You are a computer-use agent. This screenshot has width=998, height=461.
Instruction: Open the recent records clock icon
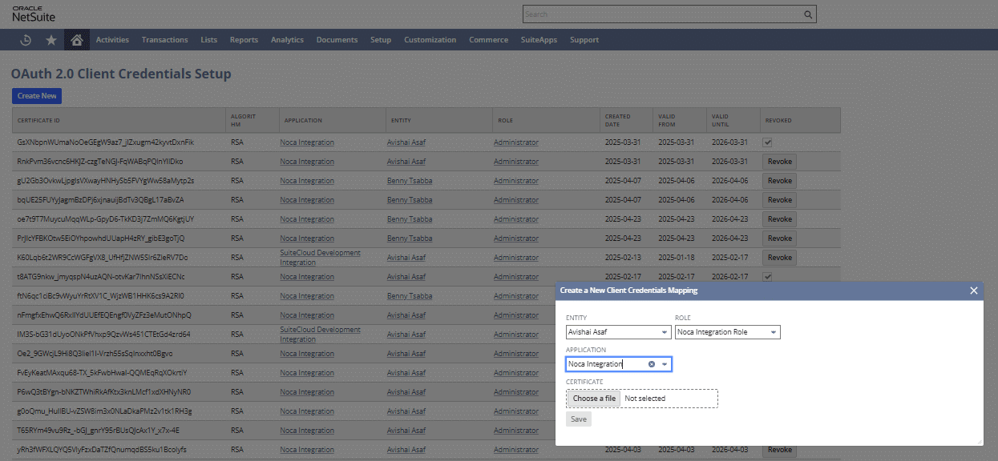(x=26, y=40)
